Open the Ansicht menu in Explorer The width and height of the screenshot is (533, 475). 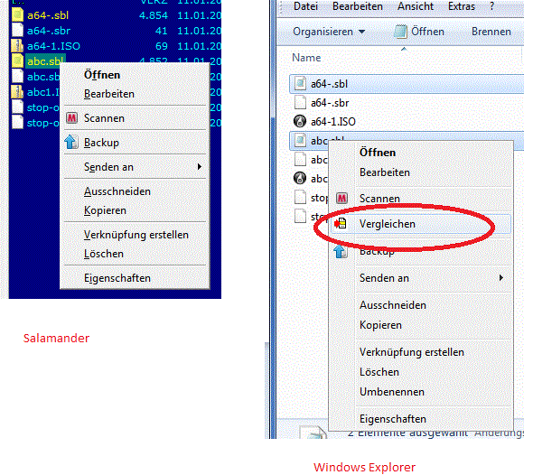[416, 6]
